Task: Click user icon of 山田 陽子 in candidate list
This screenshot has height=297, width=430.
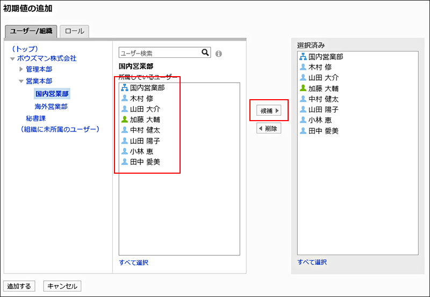Action: pos(125,141)
